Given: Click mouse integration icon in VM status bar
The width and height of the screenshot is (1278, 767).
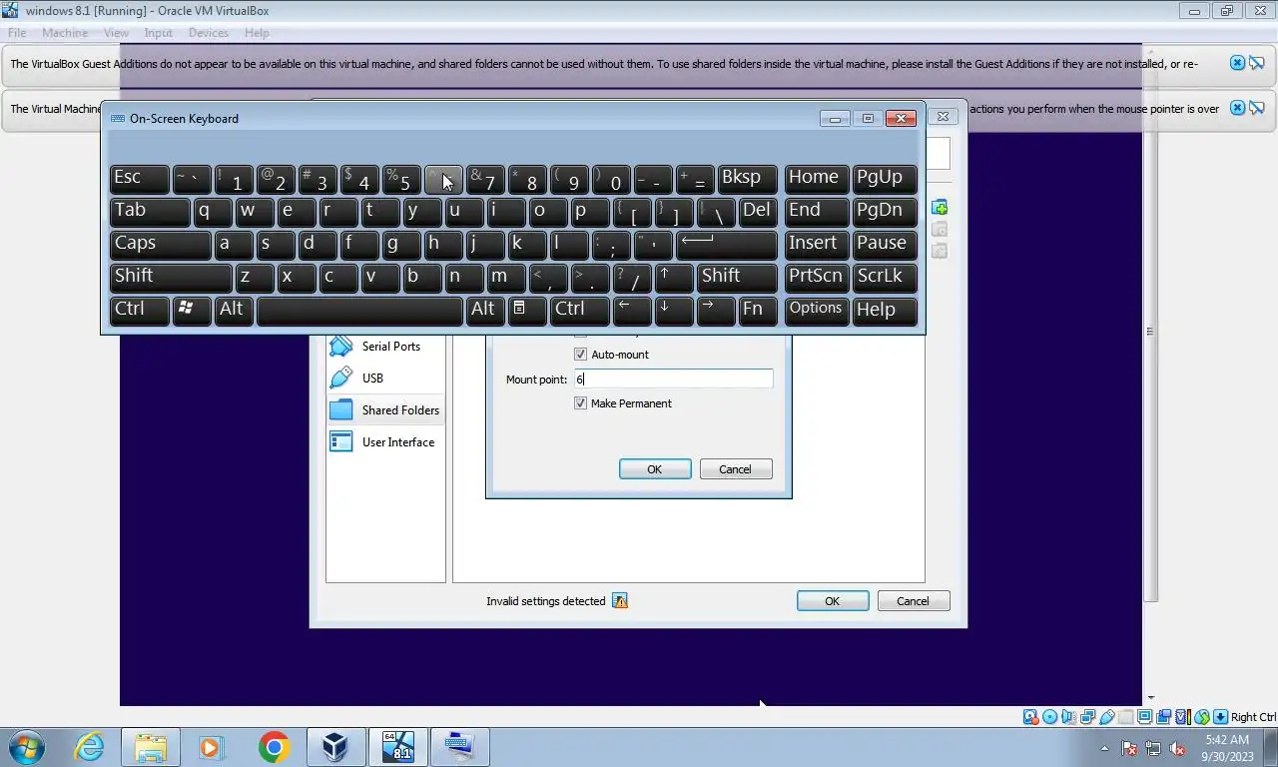Looking at the screenshot, I should 1201,717.
